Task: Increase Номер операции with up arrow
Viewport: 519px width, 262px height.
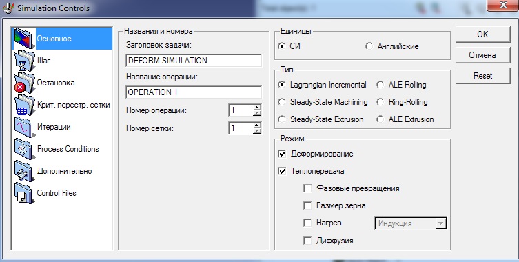Action: (x=257, y=108)
